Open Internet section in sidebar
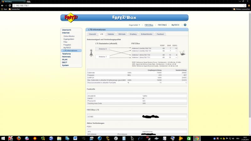Screen dimensions: 251x141 click(x=66, y=33)
